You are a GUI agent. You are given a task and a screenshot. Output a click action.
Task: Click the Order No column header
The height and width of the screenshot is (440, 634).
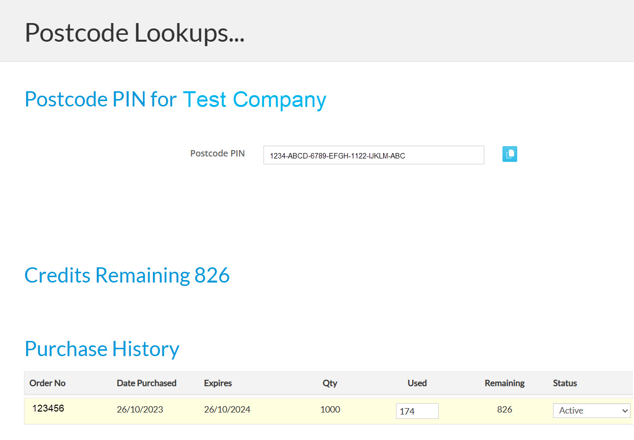[x=48, y=383]
